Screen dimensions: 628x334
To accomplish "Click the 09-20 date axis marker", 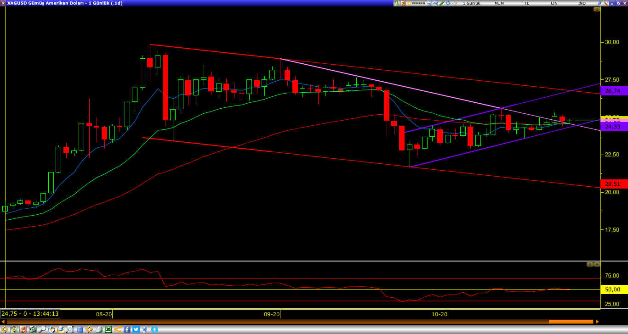I will [272, 314].
